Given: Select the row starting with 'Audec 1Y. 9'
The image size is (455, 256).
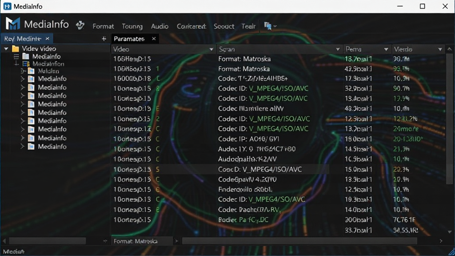Looking at the screenshot, I should coord(257,149).
